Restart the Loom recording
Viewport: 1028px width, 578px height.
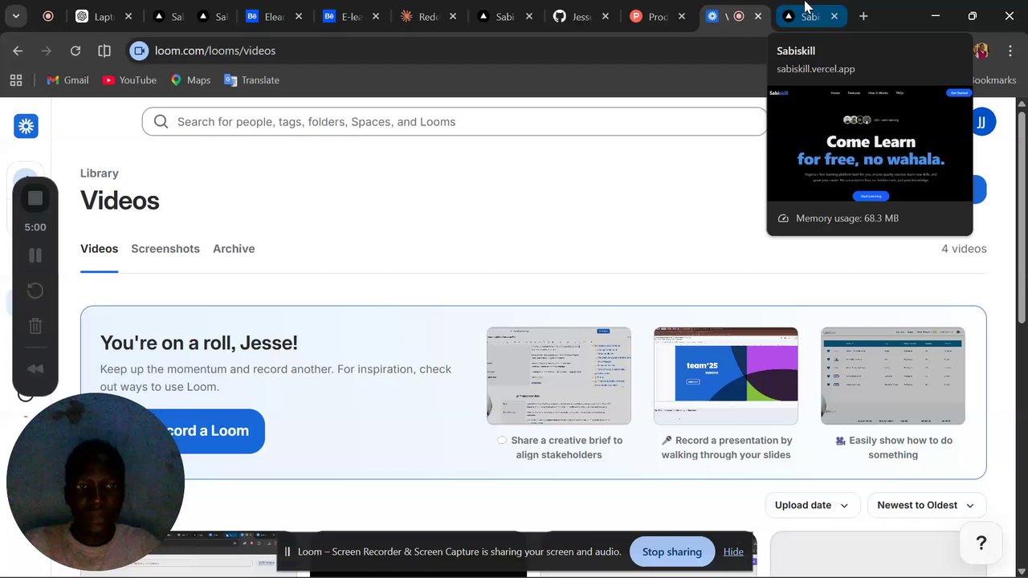pos(35,291)
